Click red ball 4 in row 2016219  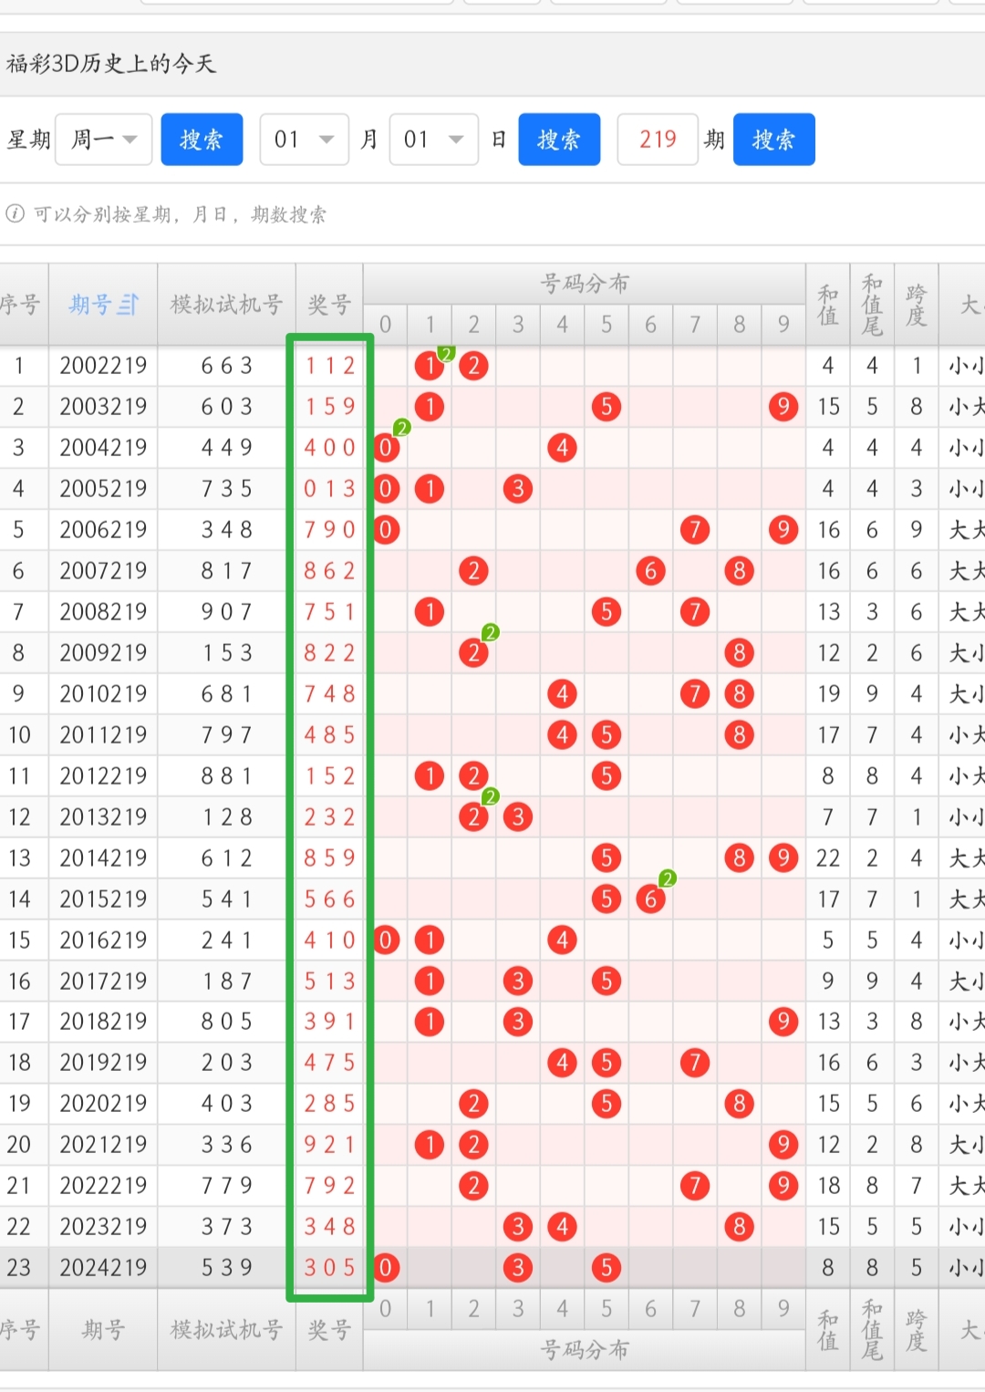[562, 940]
